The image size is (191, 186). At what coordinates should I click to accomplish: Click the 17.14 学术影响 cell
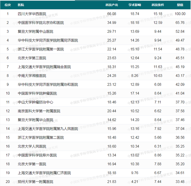tap(135, 93)
